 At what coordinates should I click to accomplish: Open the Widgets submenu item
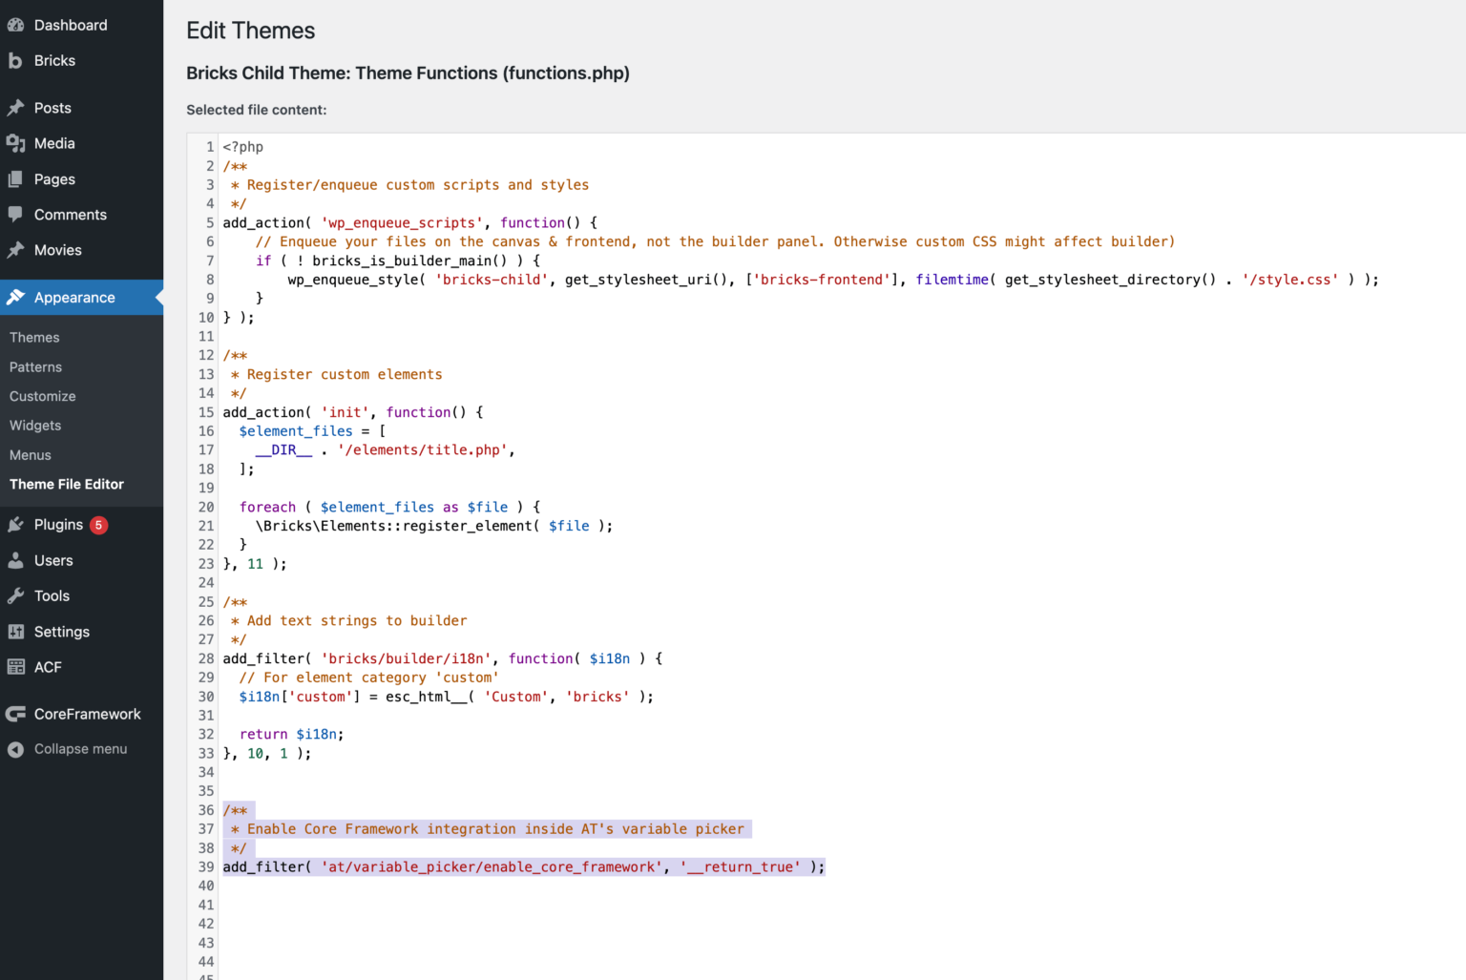[x=35, y=426]
